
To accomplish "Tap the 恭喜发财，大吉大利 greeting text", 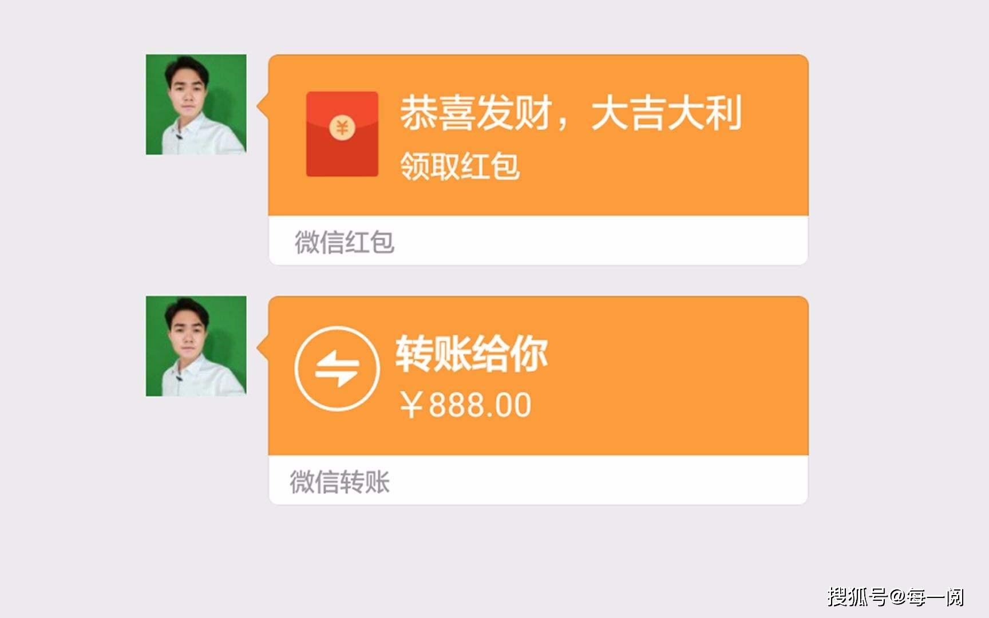I will coord(571,113).
